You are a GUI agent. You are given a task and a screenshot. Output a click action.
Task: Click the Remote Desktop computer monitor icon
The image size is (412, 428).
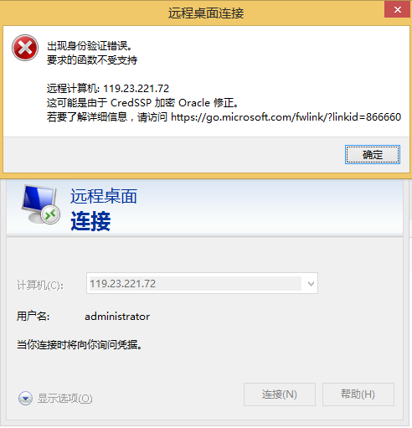tap(40, 204)
